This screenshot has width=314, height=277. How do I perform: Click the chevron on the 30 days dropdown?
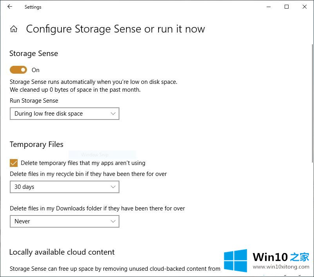click(113, 187)
